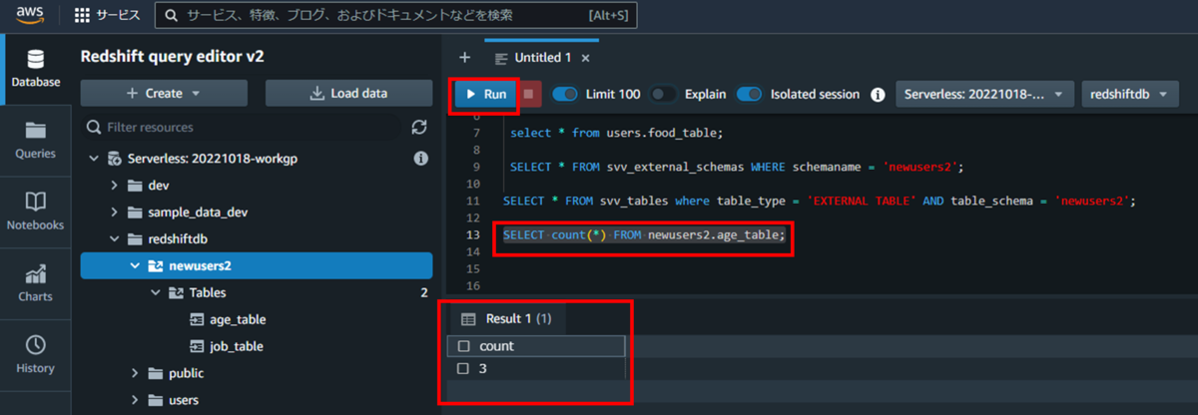Open the services grid menu
The image size is (1198, 415).
click(107, 15)
